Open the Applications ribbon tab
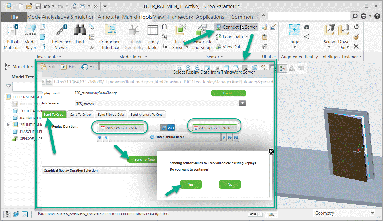383x221 pixels. click(x=210, y=17)
